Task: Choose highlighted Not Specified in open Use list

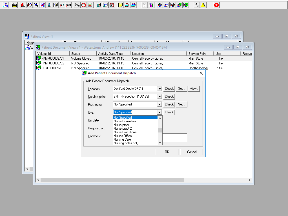Action: [x=135, y=118]
